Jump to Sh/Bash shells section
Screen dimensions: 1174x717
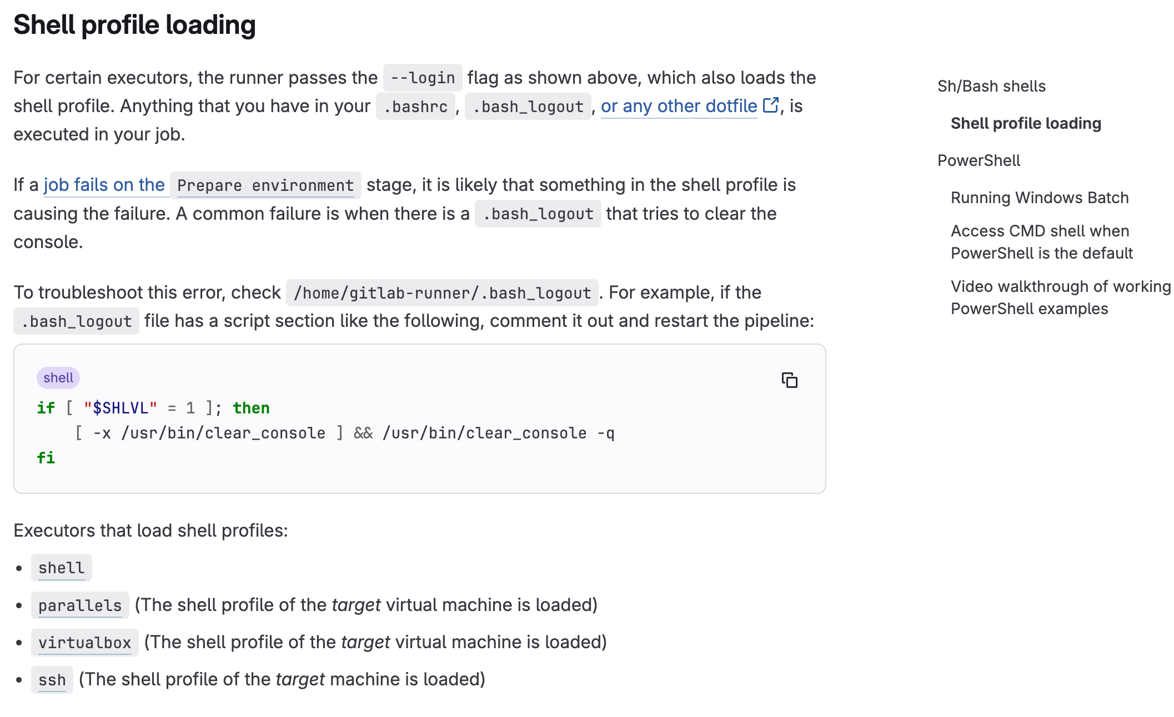(991, 86)
